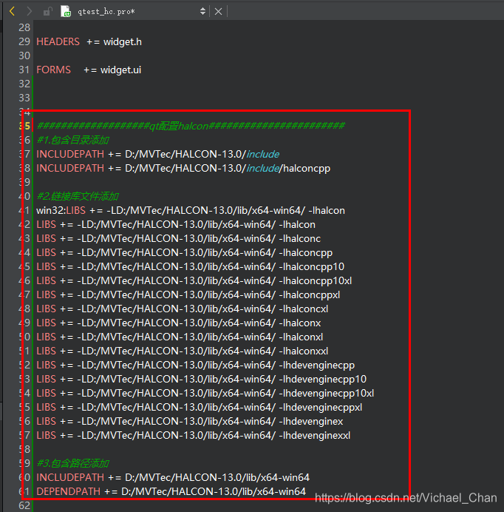Image resolution: width=504 pixels, height=512 pixels.
Task: Click the LIBS line ending -lhalconx
Action: coord(178,323)
